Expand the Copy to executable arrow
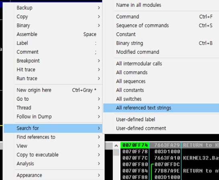Viewport: 219px width, 180px height. 99,155
